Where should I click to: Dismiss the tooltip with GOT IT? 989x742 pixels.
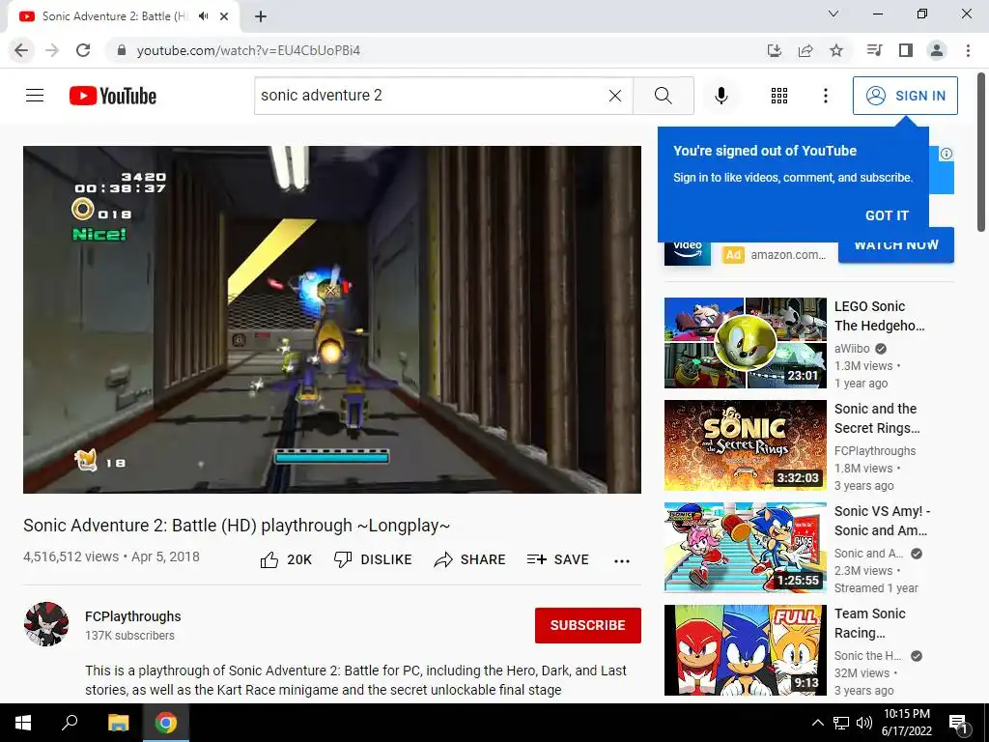tap(887, 215)
